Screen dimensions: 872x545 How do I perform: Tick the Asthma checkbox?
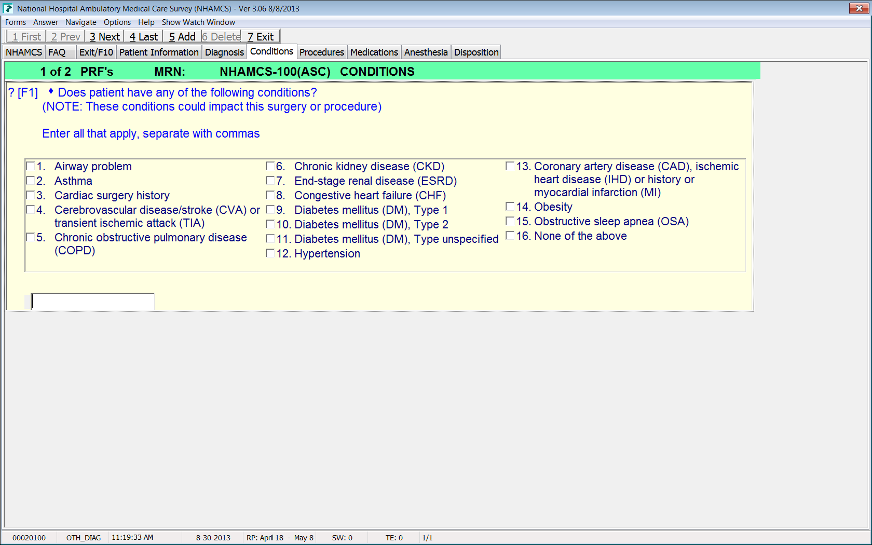[31, 181]
